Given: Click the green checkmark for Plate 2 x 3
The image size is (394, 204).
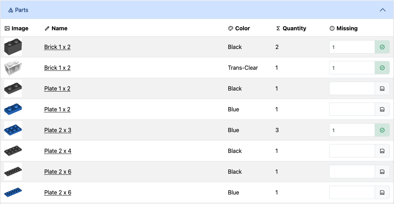Looking at the screenshot, I should coord(382,130).
